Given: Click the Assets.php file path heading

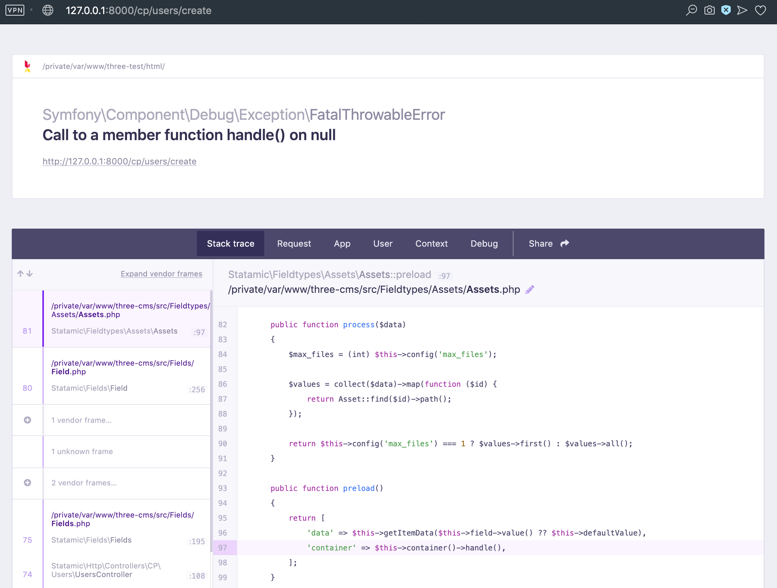Looking at the screenshot, I should point(374,289).
